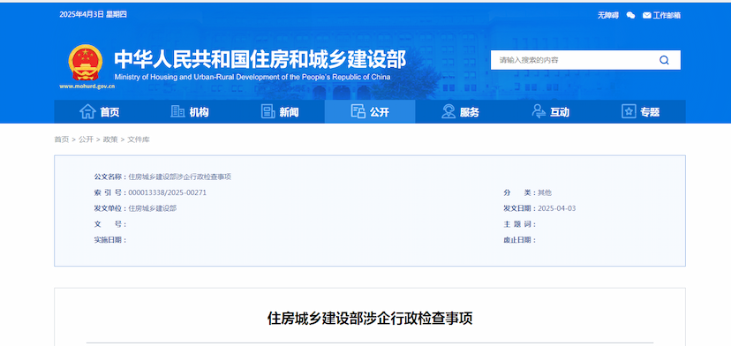This screenshot has height=346, width=731.
Task: Click the 发文日期 value 2025-04-03
Action: tap(557, 208)
